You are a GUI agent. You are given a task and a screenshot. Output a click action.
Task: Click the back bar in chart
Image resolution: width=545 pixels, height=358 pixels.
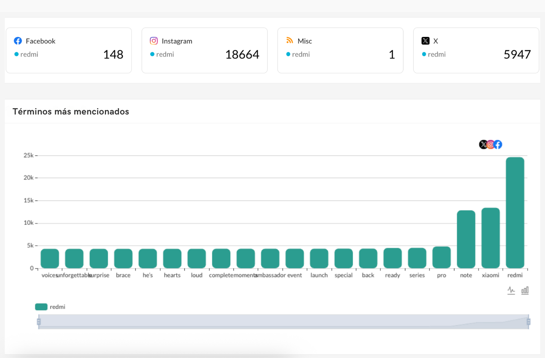(x=368, y=258)
